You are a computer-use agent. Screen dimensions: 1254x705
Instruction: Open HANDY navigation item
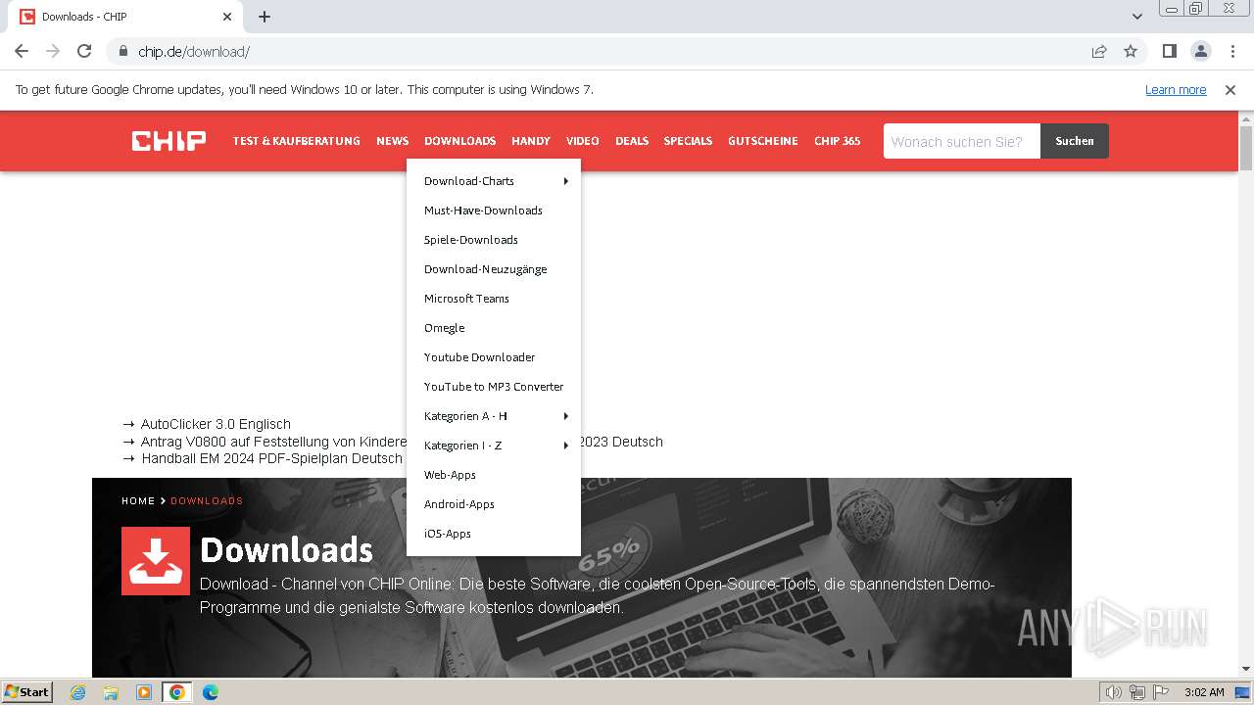coord(530,141)
